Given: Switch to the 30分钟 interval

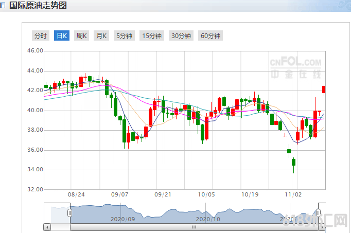Looking at the screenshot, I should tap(181, 36).
